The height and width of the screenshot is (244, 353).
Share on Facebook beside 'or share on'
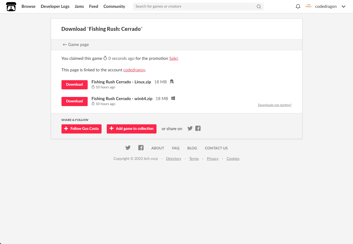tap(198, 128)
